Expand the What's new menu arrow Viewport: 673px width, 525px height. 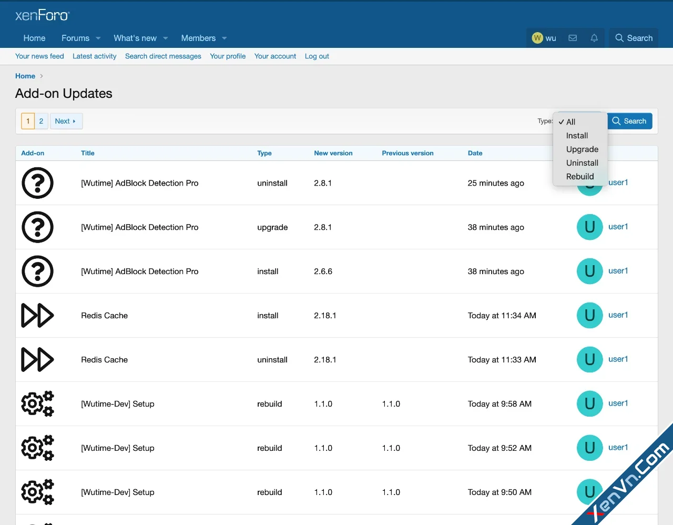click(166, 38)
